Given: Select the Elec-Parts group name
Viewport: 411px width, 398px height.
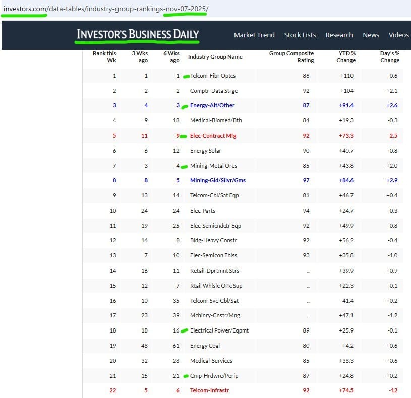Looking at the screenshot, I should [x=203, y=211].
